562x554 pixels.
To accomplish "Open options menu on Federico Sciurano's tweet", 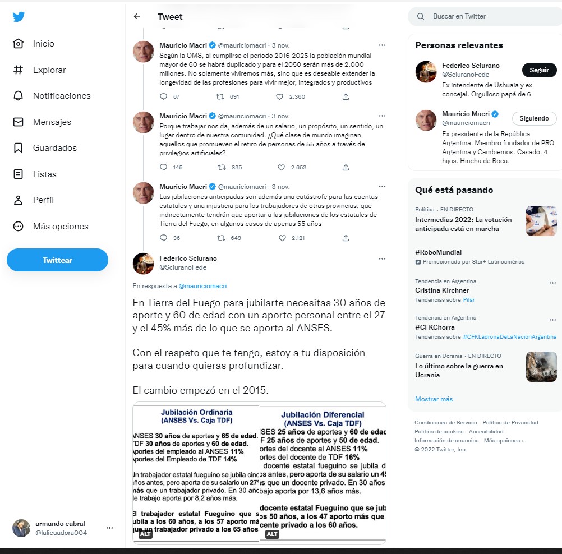I will pyautogui.click(x=382, y=258).
